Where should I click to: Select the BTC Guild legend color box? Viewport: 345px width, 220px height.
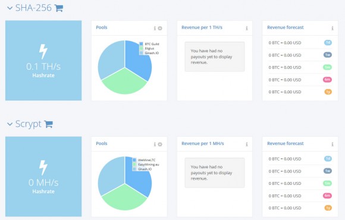click(141, 44)
